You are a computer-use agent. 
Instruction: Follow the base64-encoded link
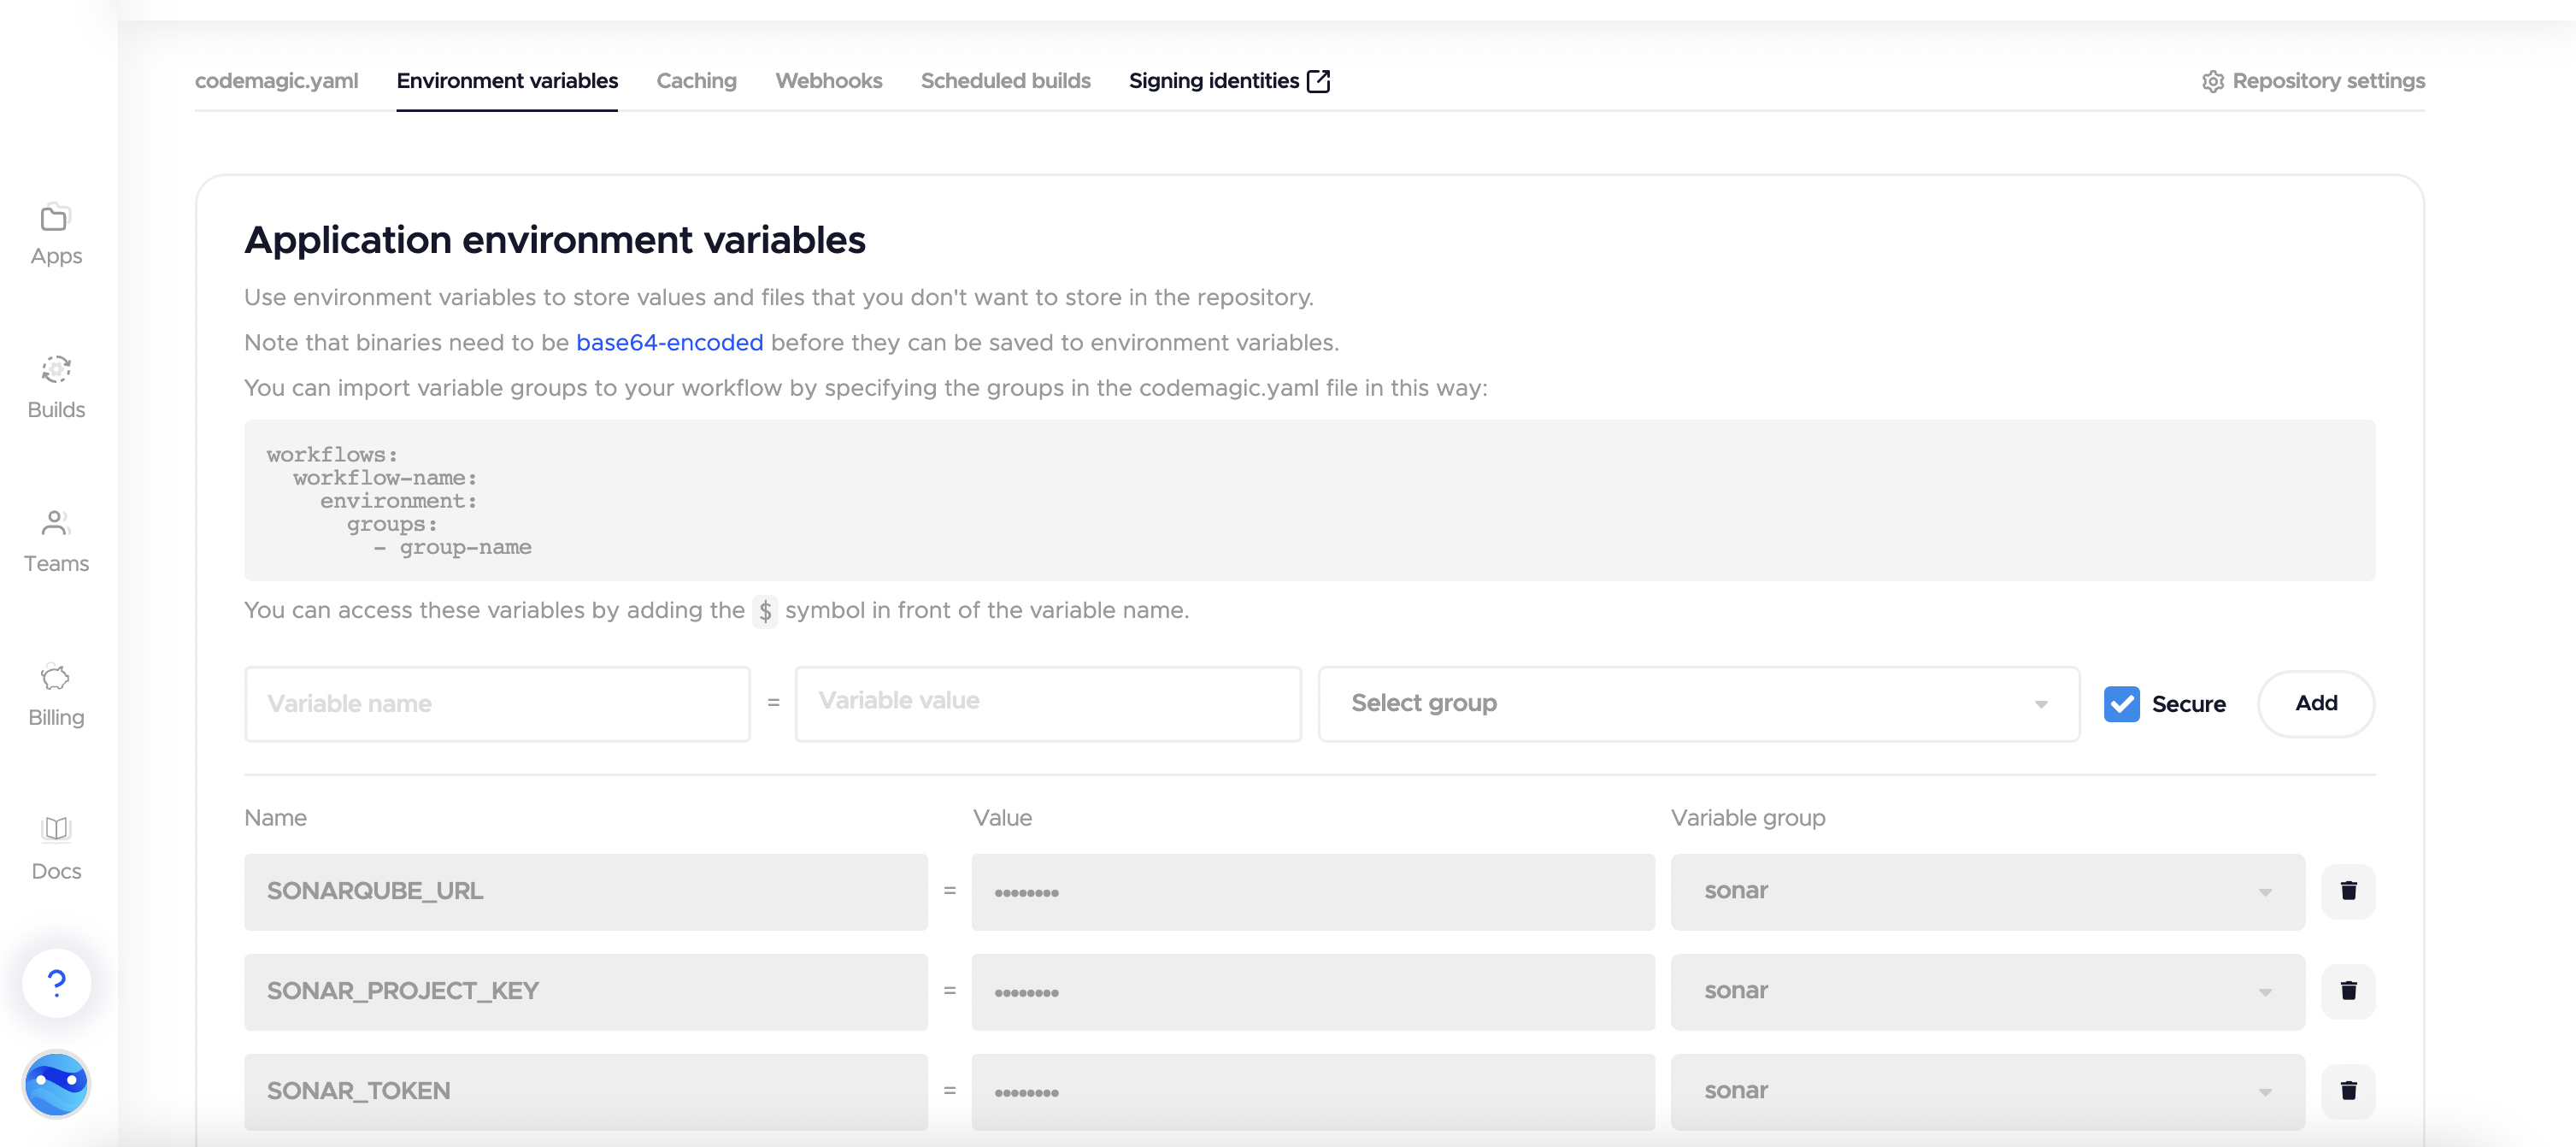669,343
